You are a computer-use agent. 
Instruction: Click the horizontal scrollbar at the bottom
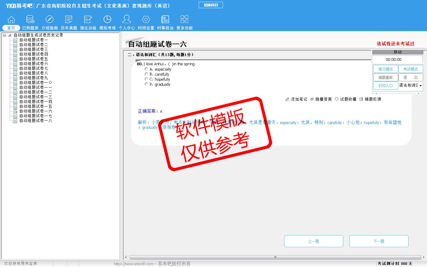(x=275, y=257)
